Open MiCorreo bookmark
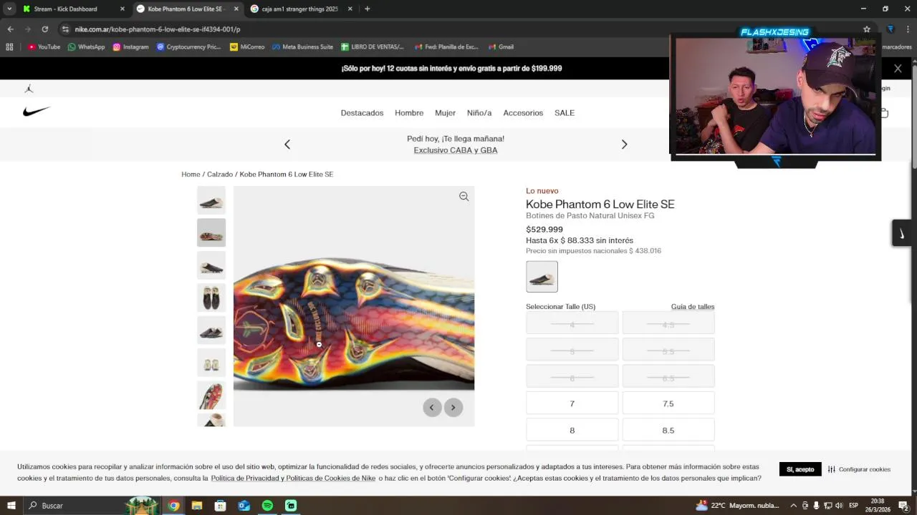This screenshot has height=515, width=917. pos(247,47)
